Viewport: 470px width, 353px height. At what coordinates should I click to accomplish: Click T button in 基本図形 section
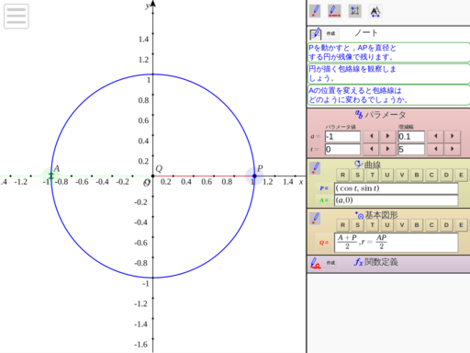[372, 225]
